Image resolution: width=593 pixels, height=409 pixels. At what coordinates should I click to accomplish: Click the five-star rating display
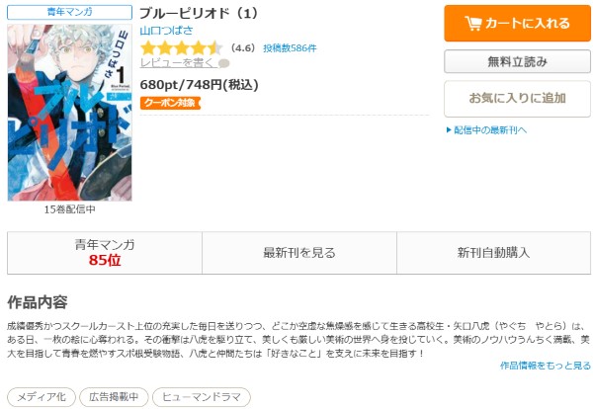182,48
